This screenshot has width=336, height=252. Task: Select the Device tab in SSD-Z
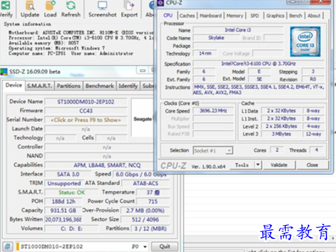pyautogui.click(x=14, y=85)
